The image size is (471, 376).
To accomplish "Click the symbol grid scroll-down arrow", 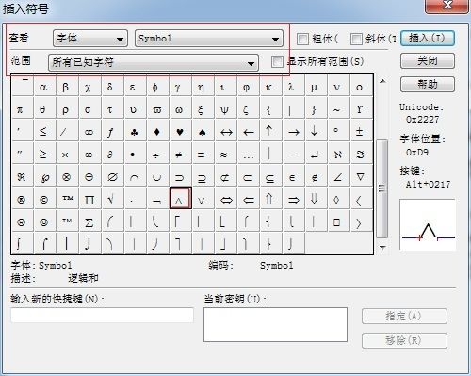I will (x=382, y=248).
